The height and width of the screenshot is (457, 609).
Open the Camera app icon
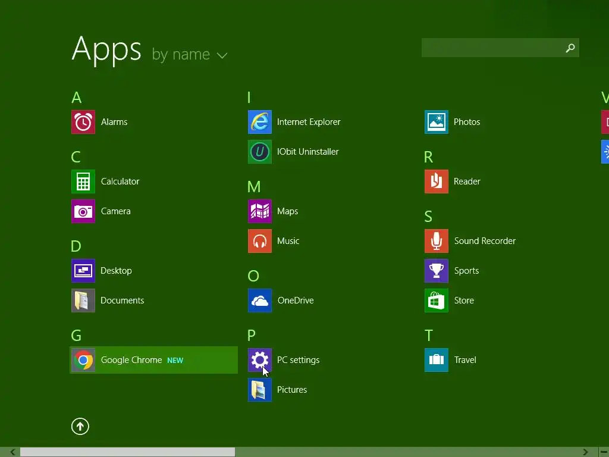[83, 211]
